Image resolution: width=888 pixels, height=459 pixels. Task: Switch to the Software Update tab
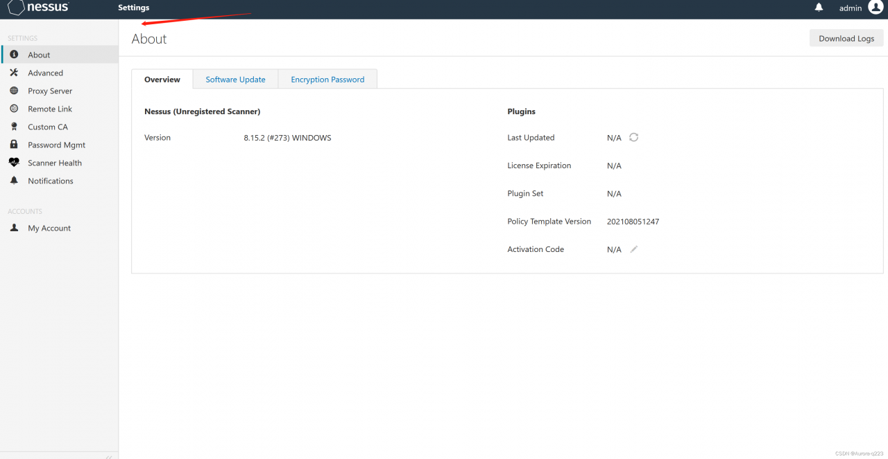click(x=235, y=80)
